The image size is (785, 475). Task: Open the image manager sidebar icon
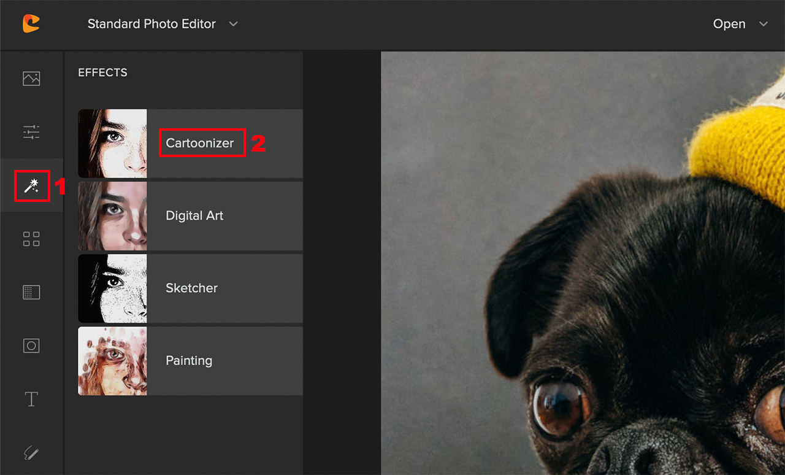(31, 79)
